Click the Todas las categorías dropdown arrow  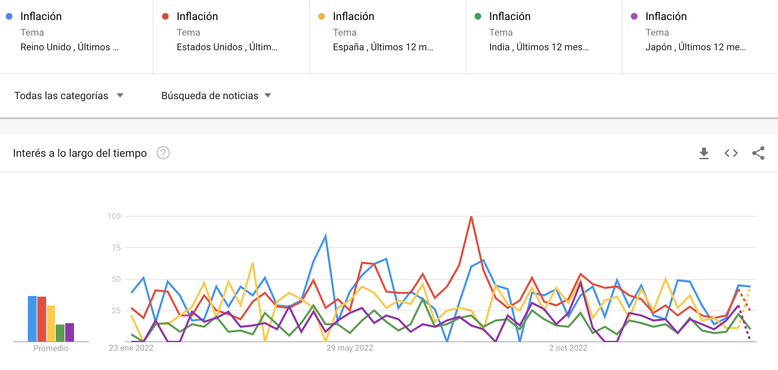120,95
